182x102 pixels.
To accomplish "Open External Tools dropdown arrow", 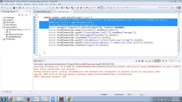I will tap(75, 8).
